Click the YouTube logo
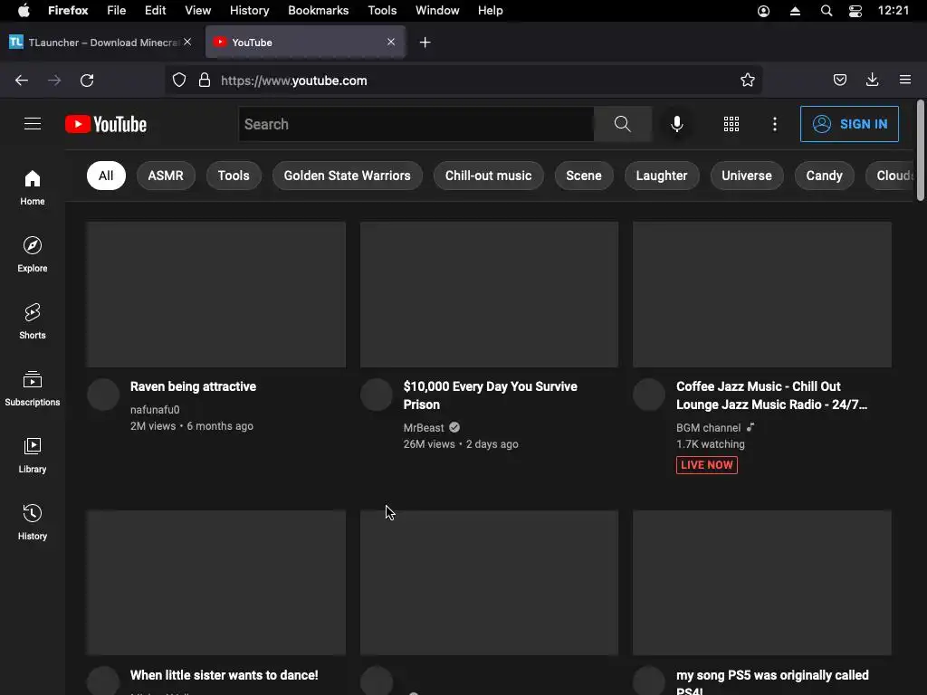 tap(106, 124)
